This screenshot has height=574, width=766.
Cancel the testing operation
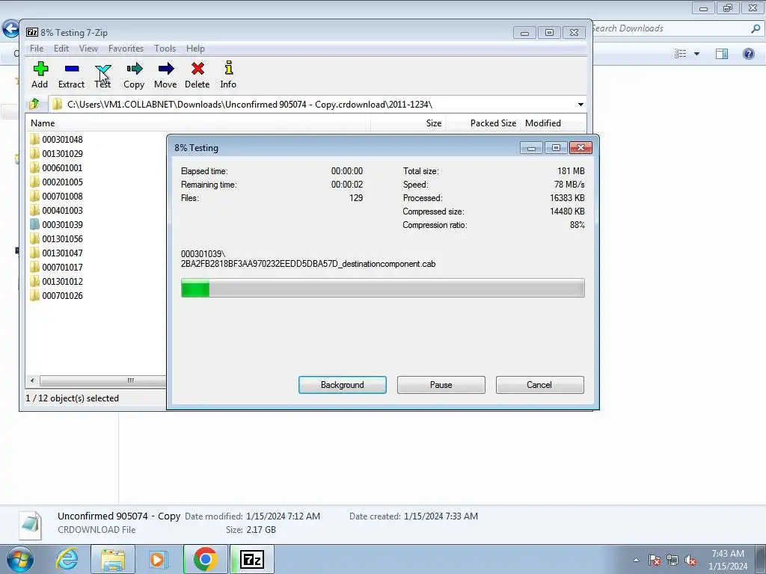(540, 385)
